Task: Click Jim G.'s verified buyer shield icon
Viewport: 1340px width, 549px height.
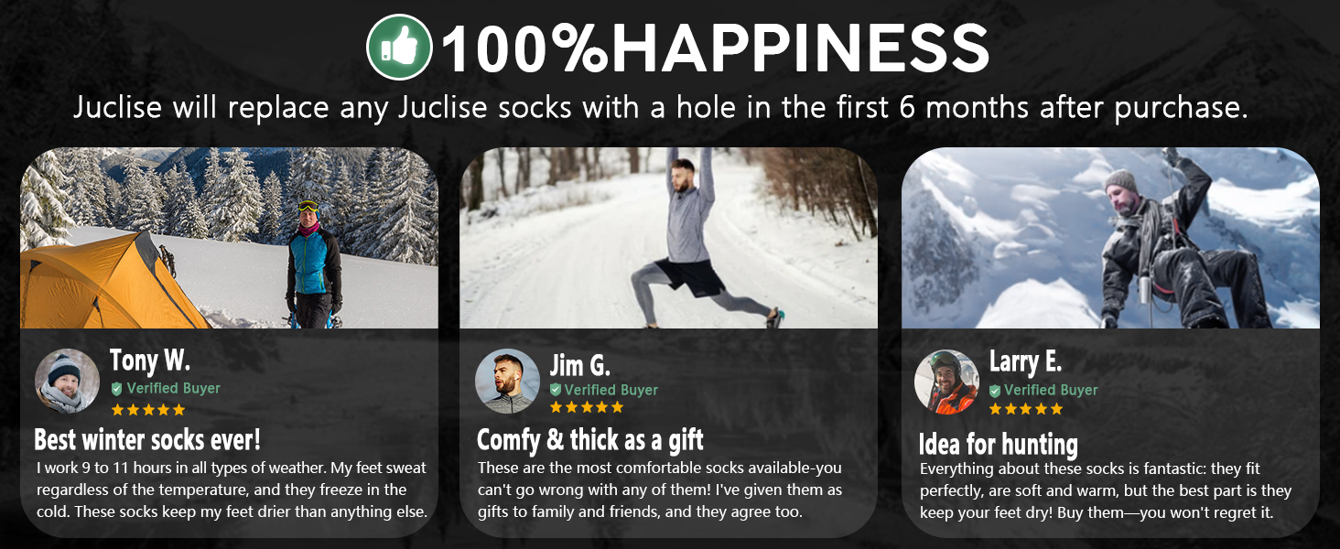Action: (x=556, y=391)
